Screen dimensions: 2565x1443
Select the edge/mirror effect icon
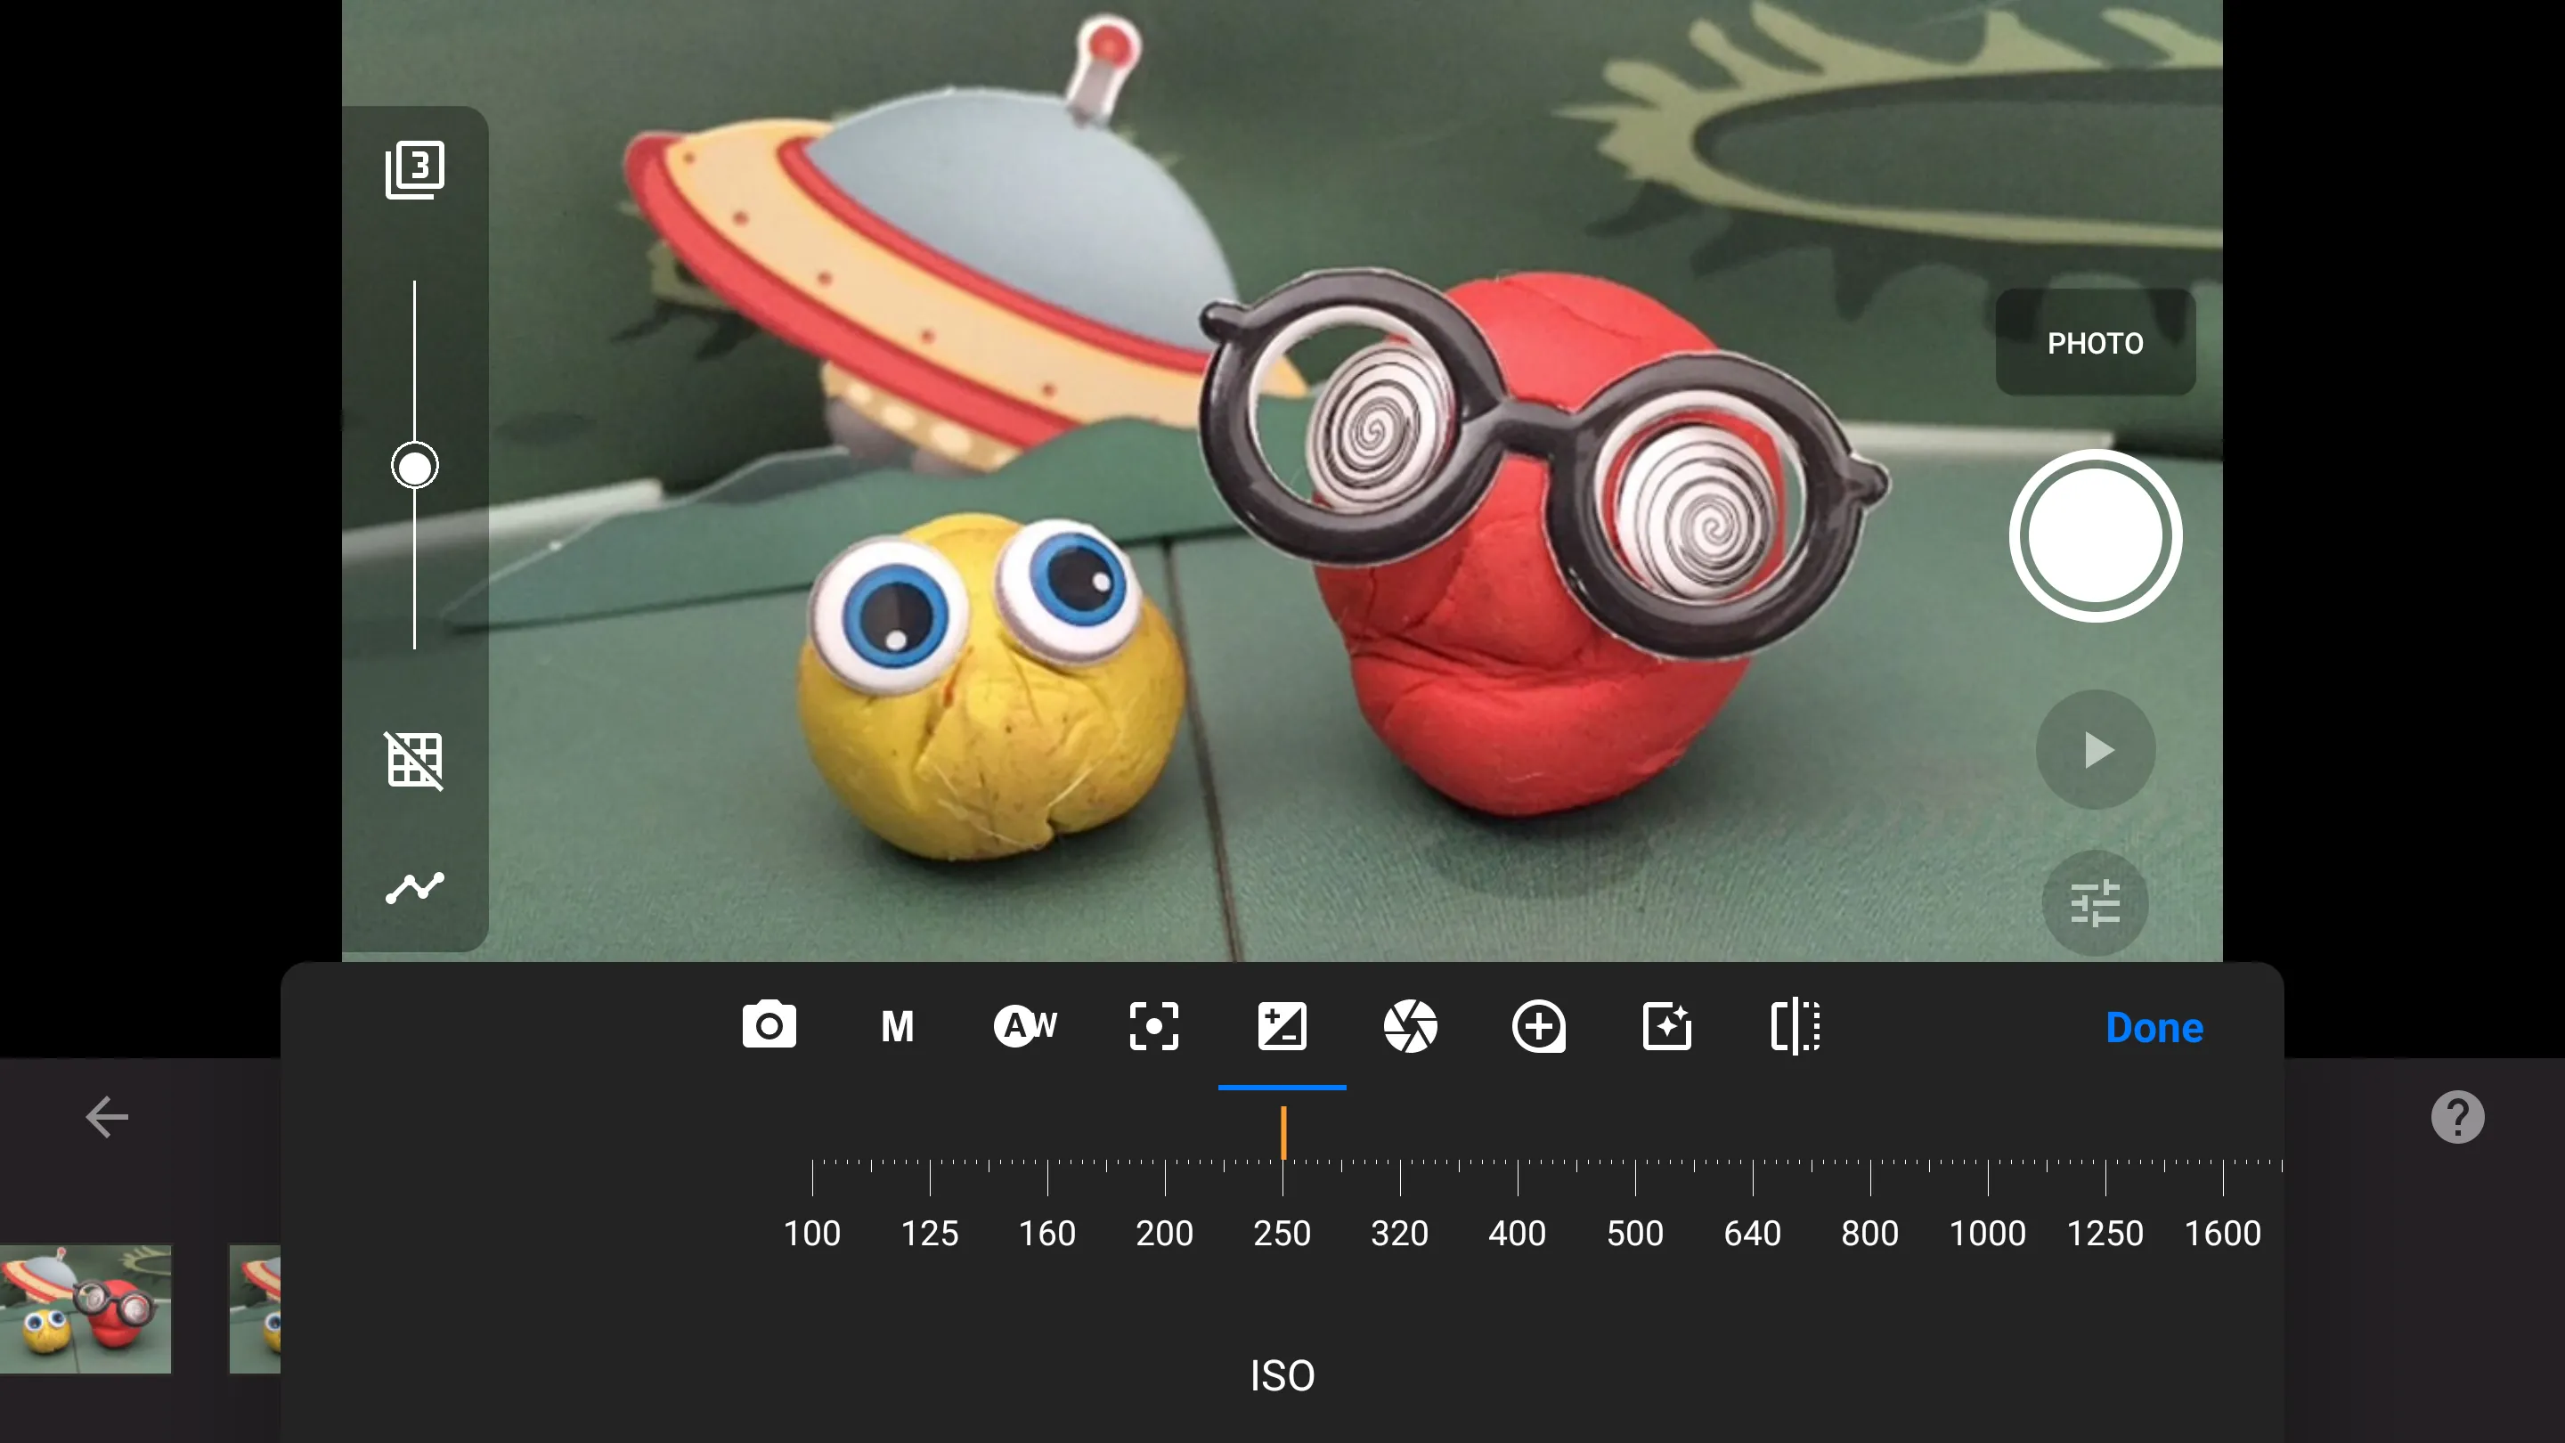click(x=1795, y=1027)
